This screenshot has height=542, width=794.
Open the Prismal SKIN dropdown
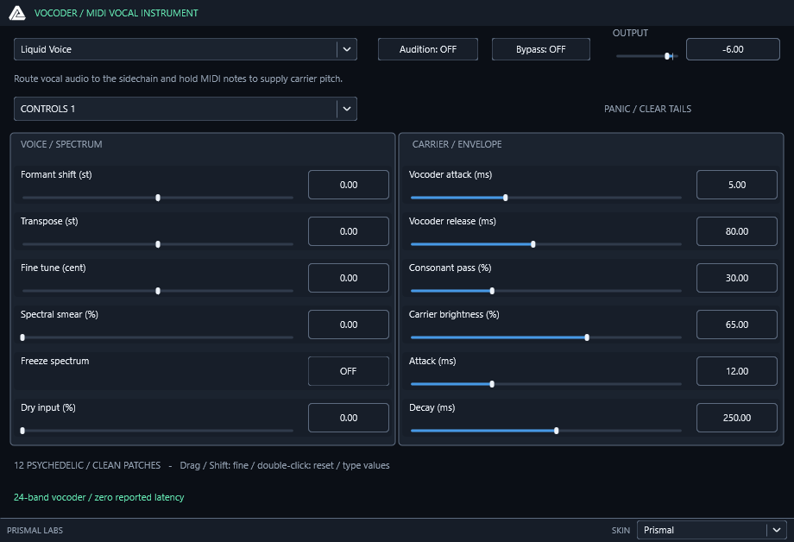pos(711,531)
